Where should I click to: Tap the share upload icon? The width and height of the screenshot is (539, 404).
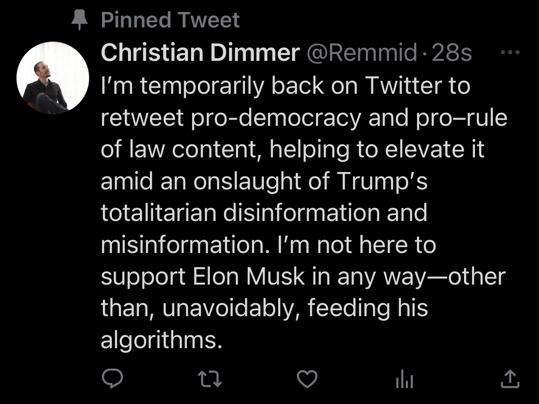coord(509,378)
